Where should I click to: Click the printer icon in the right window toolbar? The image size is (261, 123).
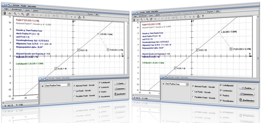coord(198,16)
